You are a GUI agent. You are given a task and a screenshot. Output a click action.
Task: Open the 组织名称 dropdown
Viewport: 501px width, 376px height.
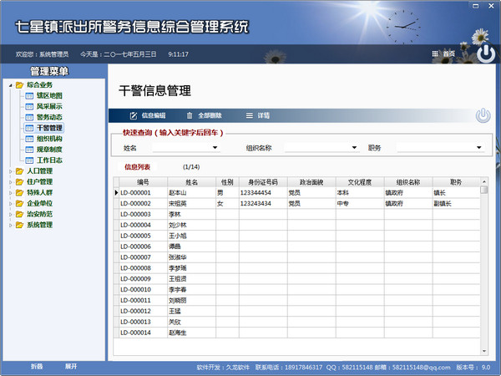[355, 148]
